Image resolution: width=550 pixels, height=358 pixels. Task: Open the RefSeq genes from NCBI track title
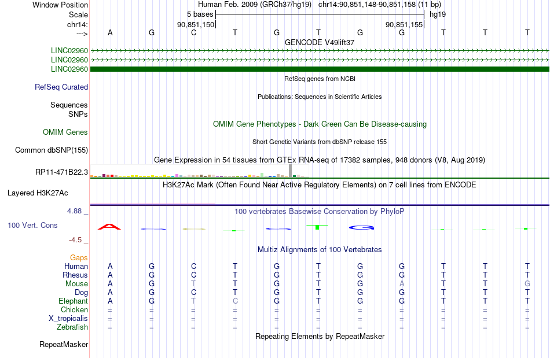(320, 79)
